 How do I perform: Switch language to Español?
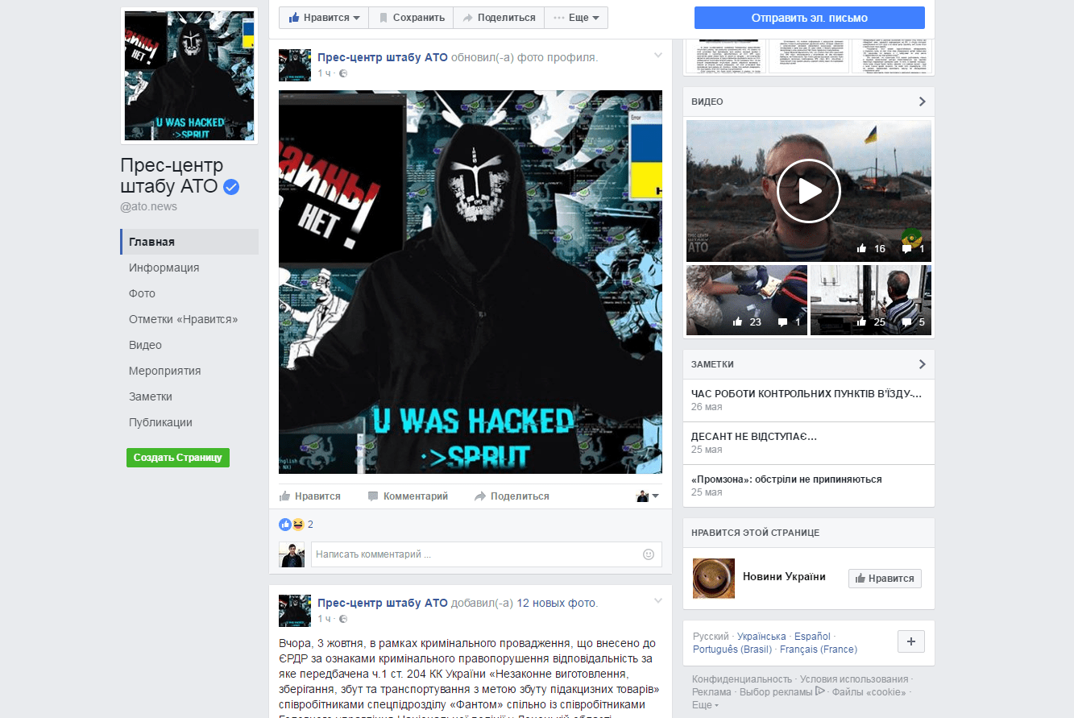point(813,637)
